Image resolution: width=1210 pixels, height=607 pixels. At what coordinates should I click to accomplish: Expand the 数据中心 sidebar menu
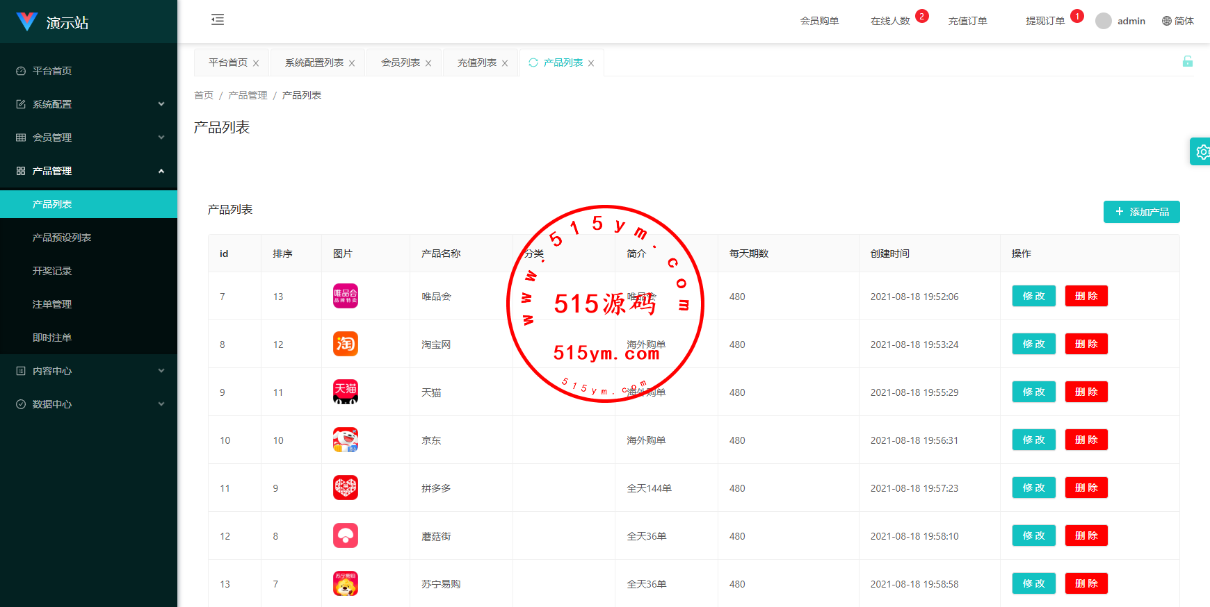[x=88, y=404]
